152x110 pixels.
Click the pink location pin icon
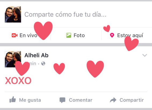(112, 35)
